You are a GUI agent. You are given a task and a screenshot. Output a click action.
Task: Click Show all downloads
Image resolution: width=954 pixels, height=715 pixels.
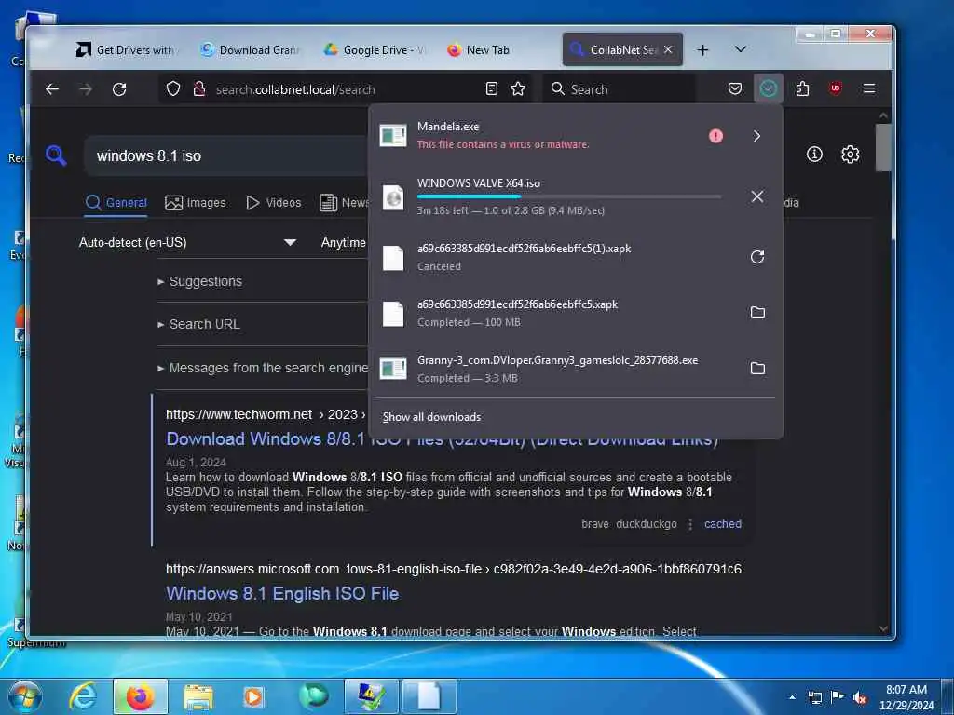point(431,417)
